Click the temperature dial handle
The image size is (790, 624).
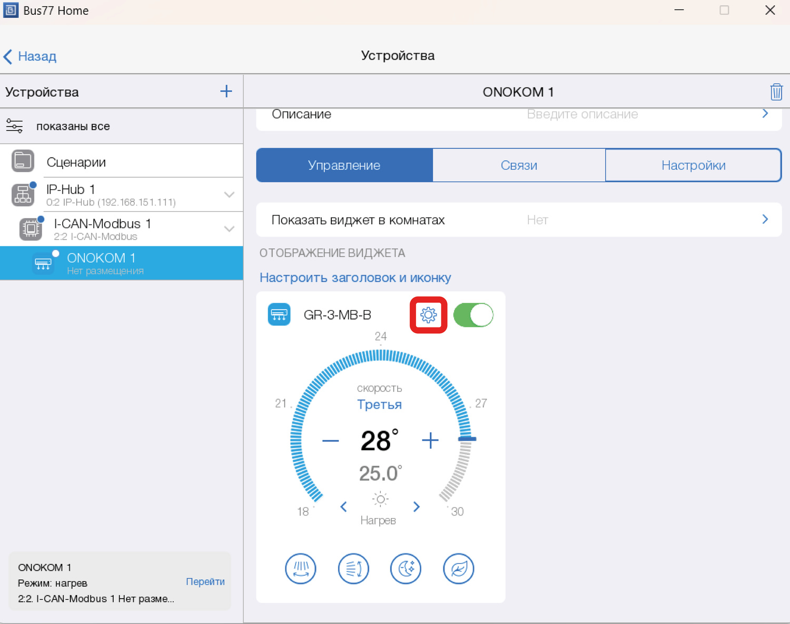467,439
